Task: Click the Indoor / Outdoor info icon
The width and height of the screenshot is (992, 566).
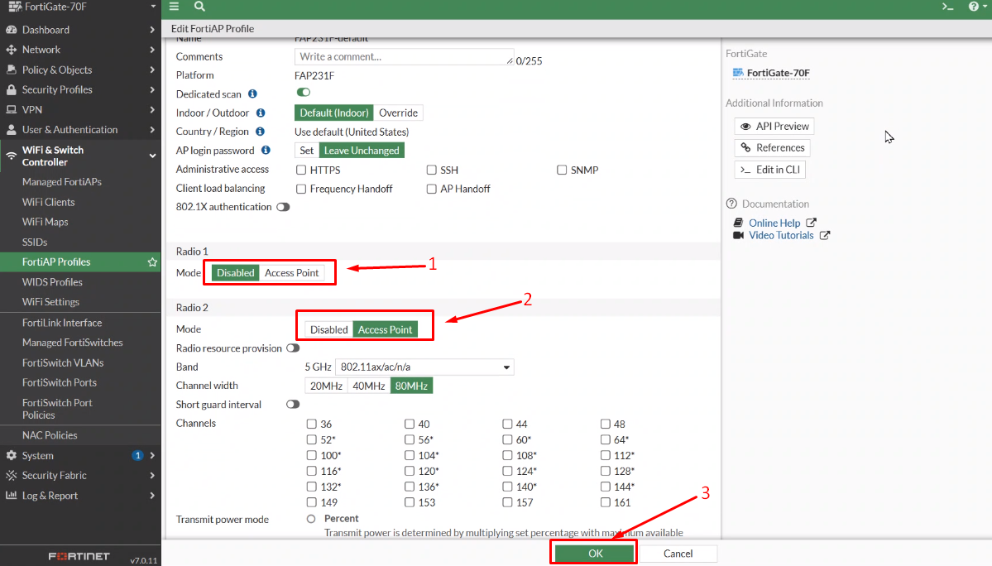Action: click(x=261, y=113)
